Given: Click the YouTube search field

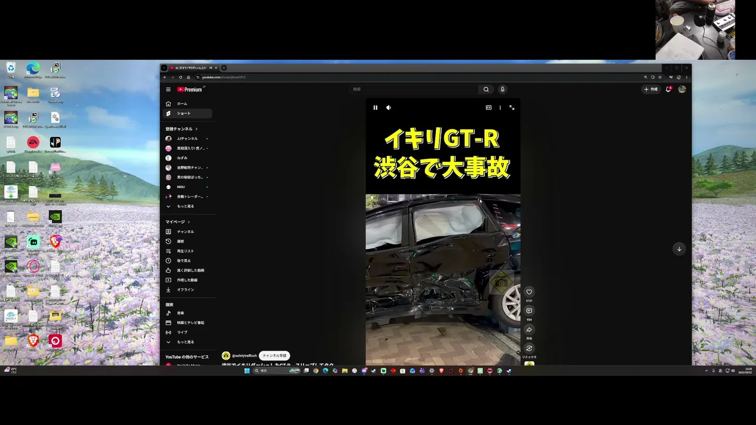Looking at the screenshot, I should pos(413,90).
